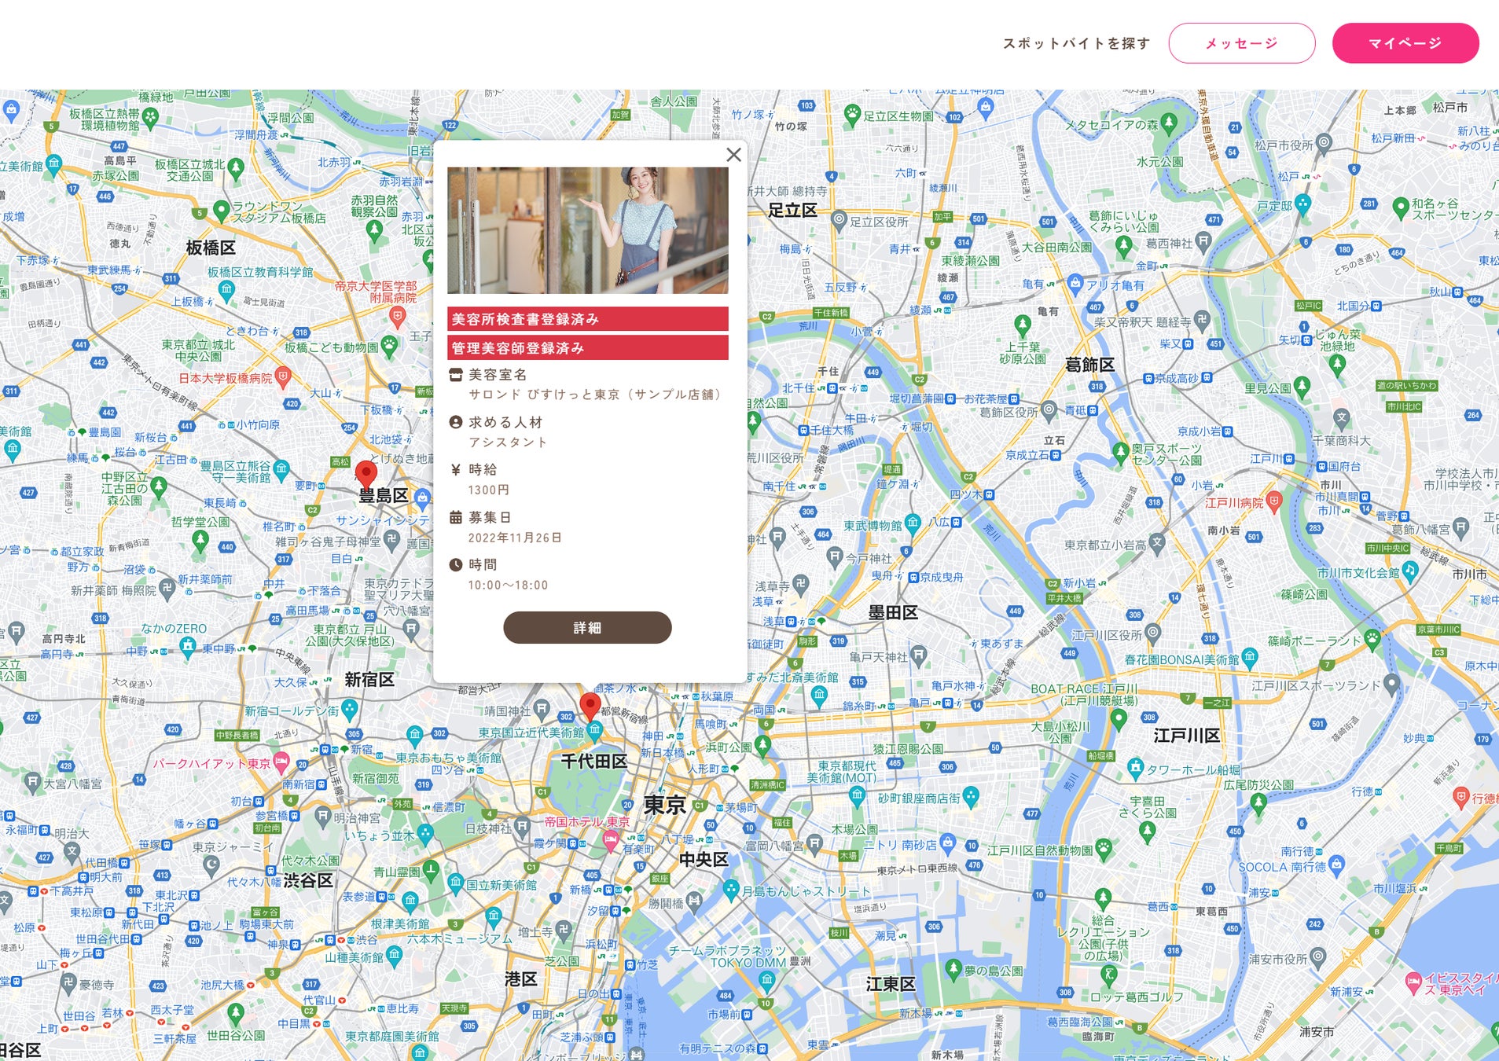The height and width of the screenshot is (1061, 1499).
Task: Click the 足立区生物園 paw marker
Action: 852,116
